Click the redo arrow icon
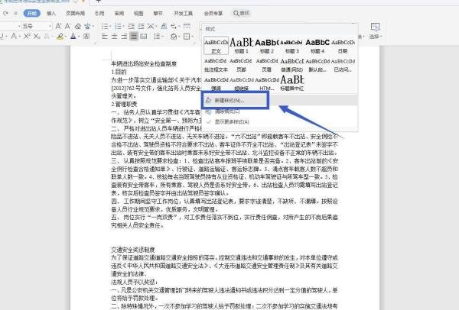The width and height of the screenshot is (459, 310). point(5,14)
